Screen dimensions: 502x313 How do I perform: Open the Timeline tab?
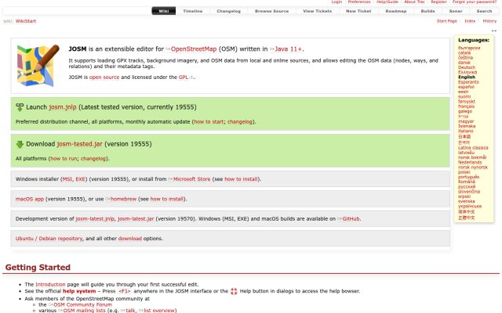[193, 11]
